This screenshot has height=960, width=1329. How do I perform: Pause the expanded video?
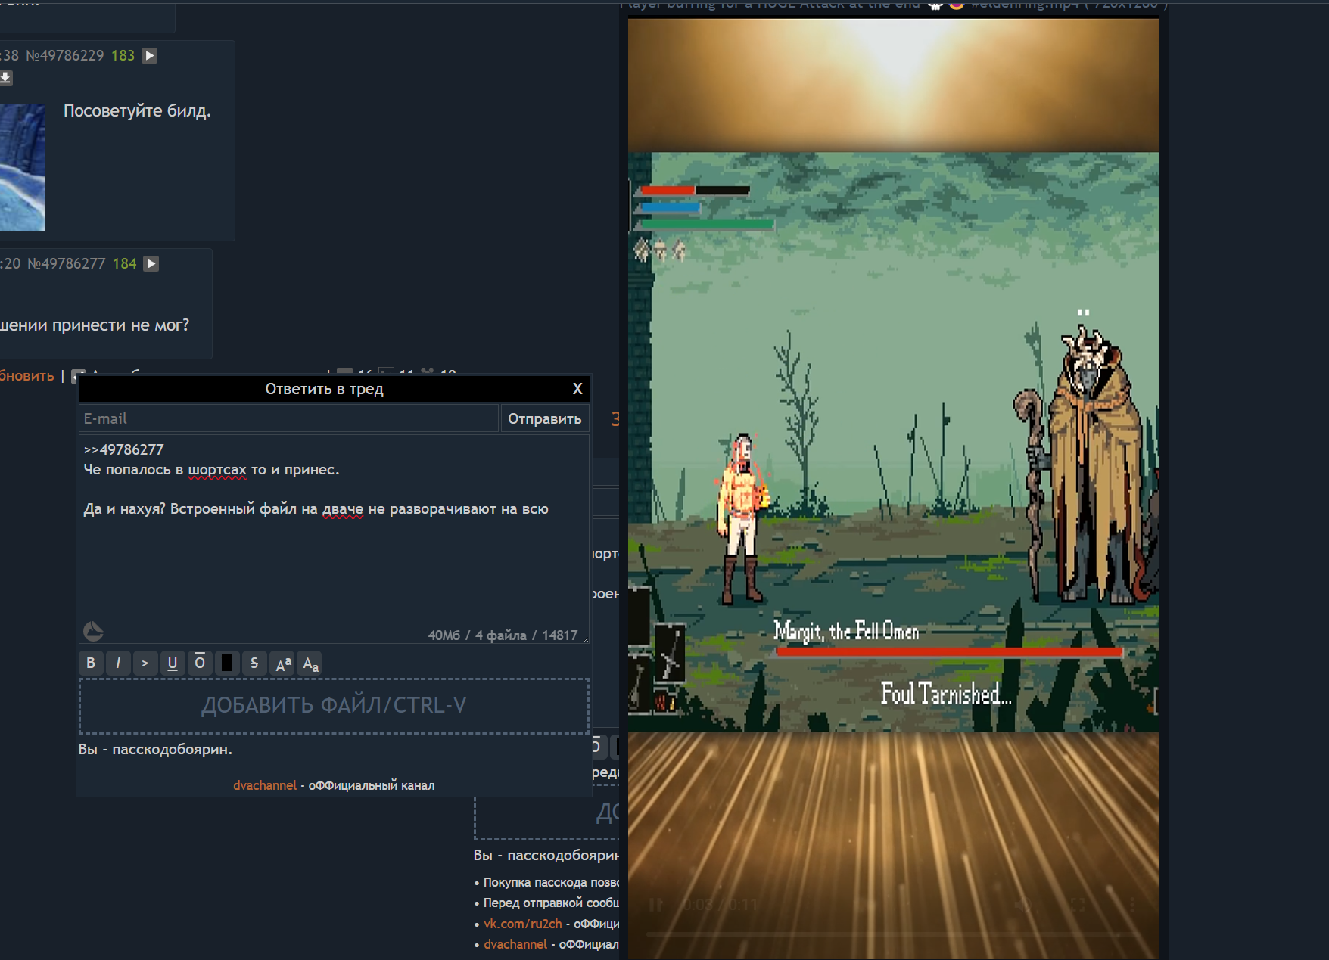tap(656, 905)
